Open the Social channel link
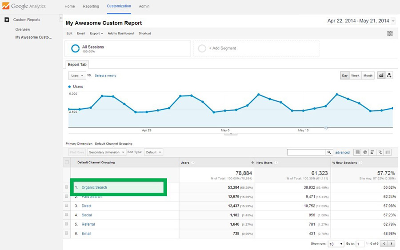The image size is (400, 250). [x=87, y=215]
